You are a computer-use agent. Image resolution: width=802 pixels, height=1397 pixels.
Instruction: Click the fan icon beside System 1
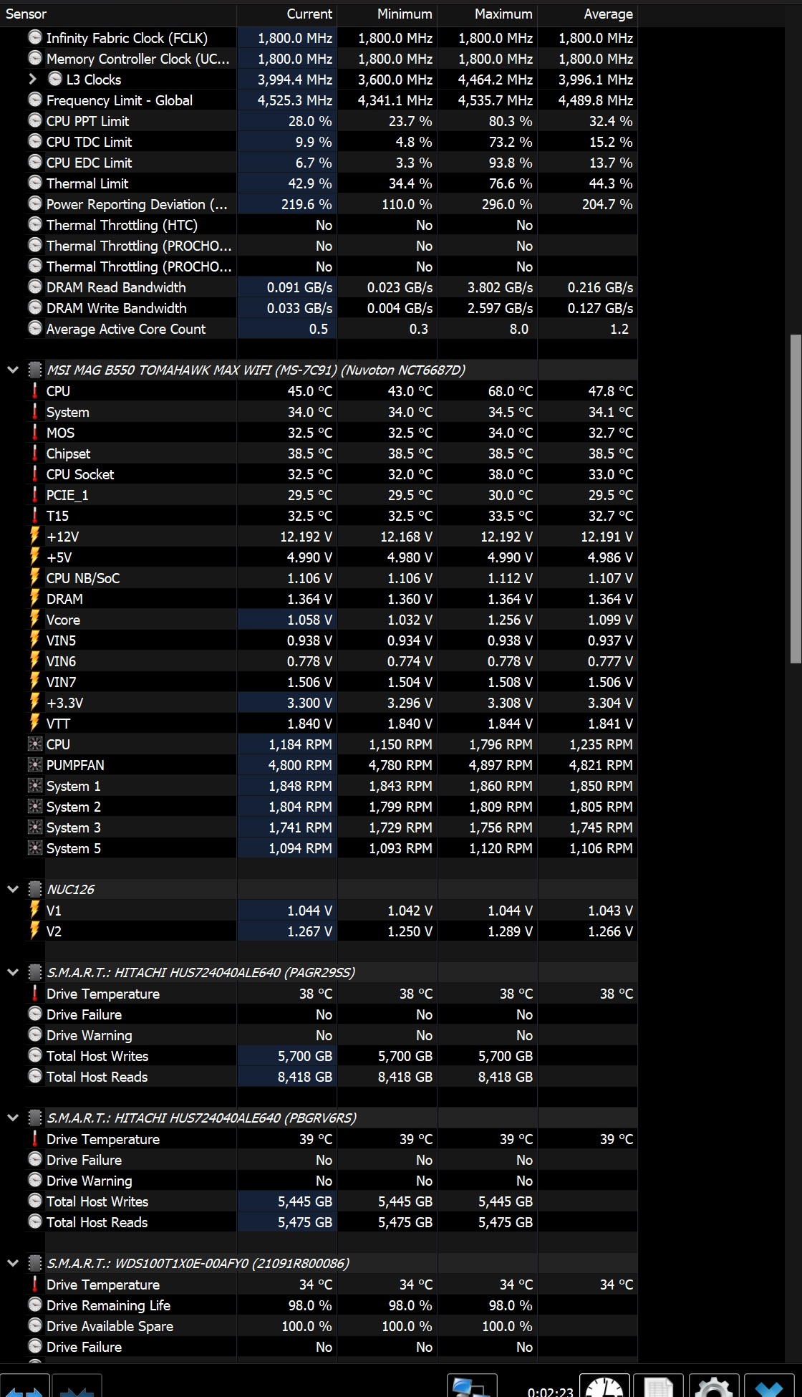35,785
